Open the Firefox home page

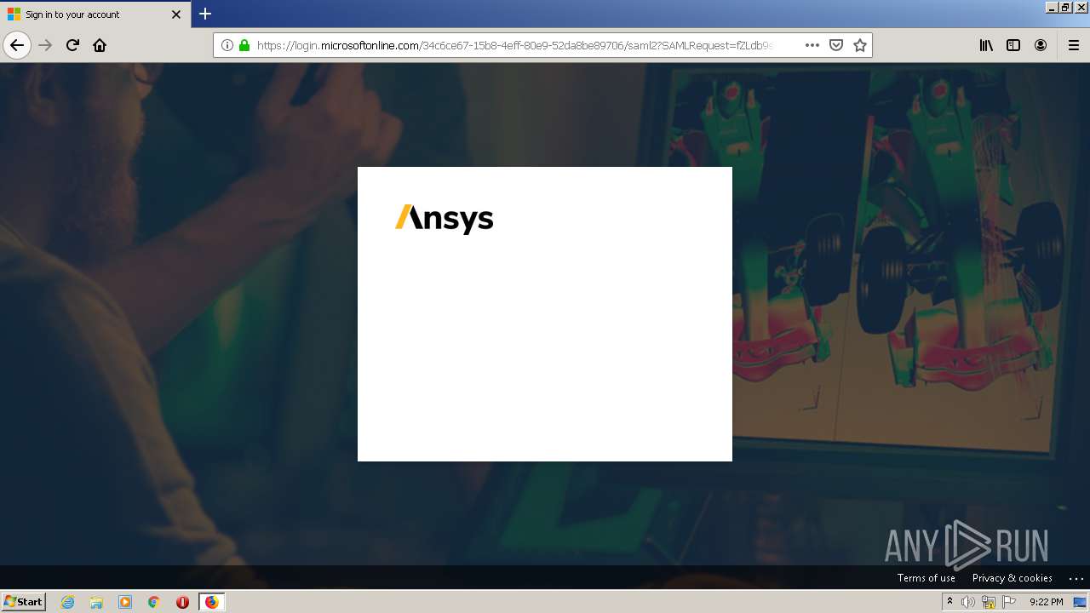point(100,45)
